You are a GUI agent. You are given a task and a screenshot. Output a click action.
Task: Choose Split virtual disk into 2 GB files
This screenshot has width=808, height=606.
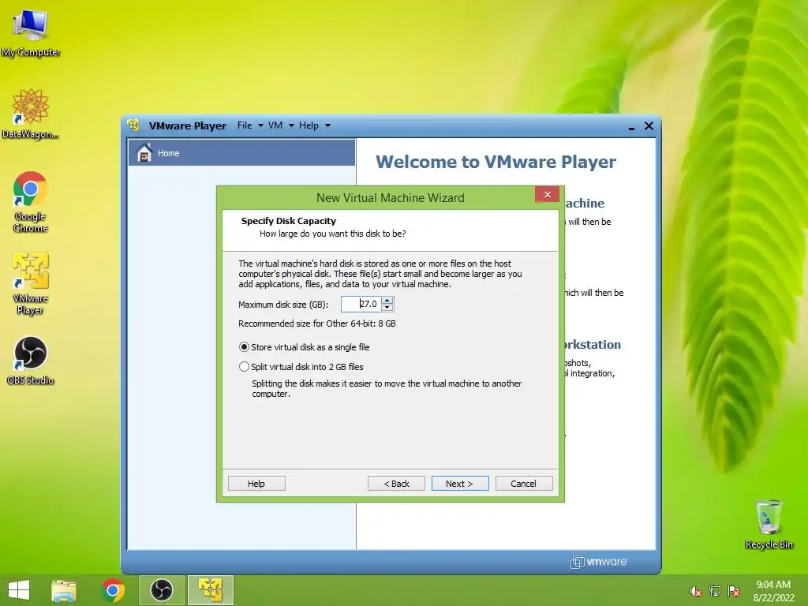(x=244, y=366)
